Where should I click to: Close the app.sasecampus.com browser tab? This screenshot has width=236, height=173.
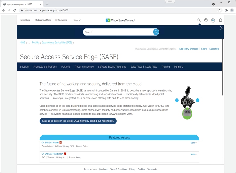40,4
